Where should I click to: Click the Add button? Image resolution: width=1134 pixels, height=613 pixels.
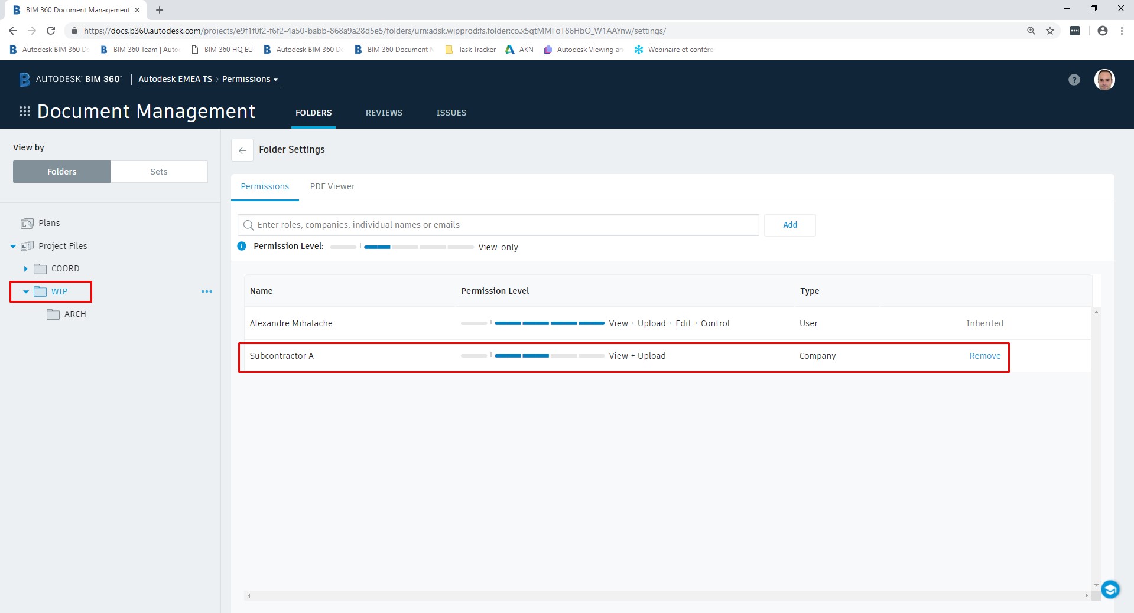click(x=789, y=225)
